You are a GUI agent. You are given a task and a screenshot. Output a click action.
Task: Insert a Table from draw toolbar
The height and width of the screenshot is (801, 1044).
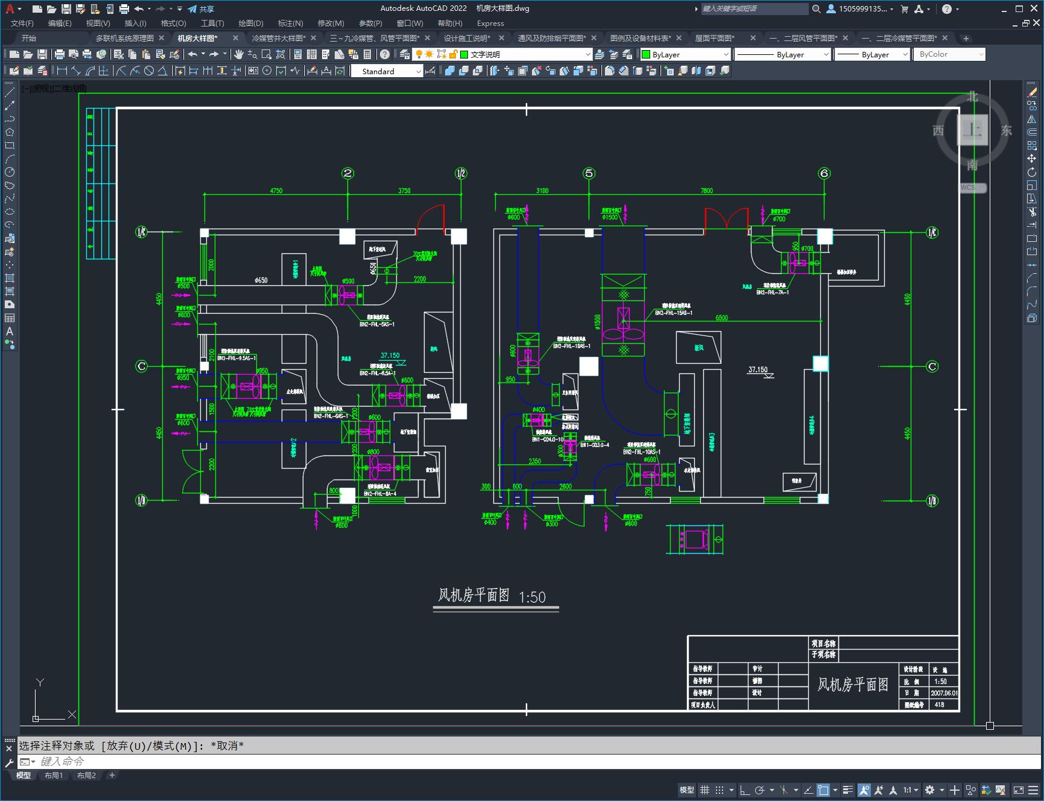[x=9, y=318]
